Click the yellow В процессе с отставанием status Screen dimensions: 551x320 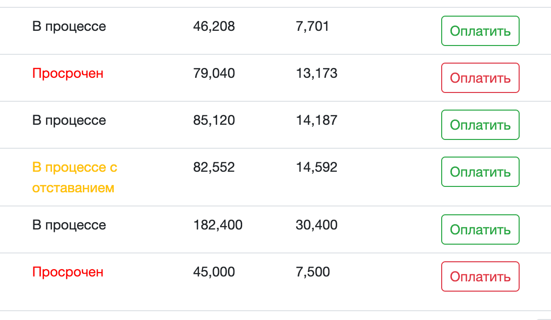point(75,177)
